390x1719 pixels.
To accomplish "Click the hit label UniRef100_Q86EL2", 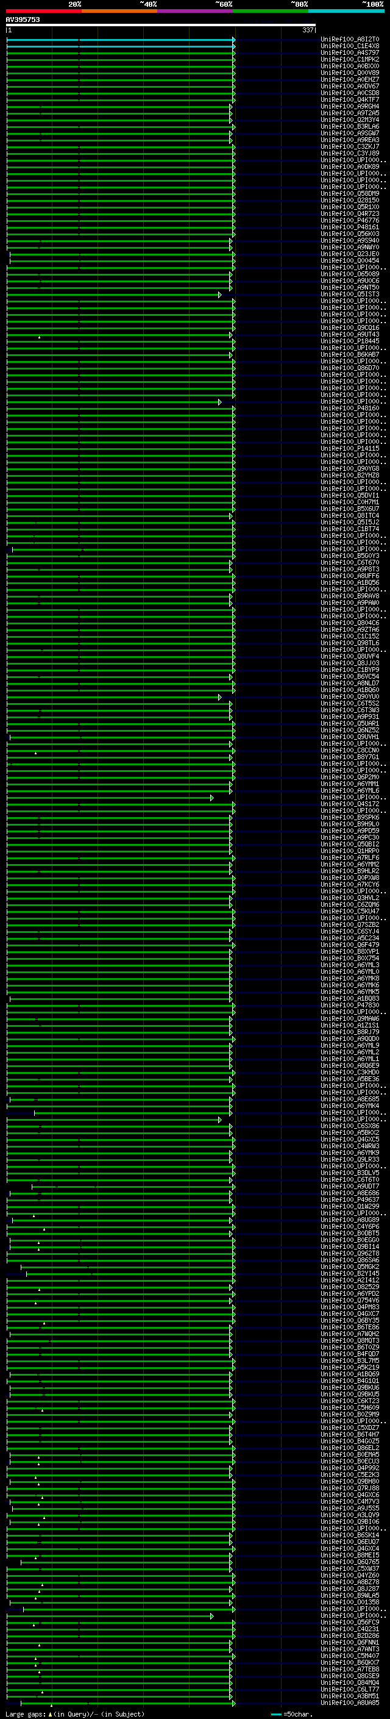I will (350, 1448).
